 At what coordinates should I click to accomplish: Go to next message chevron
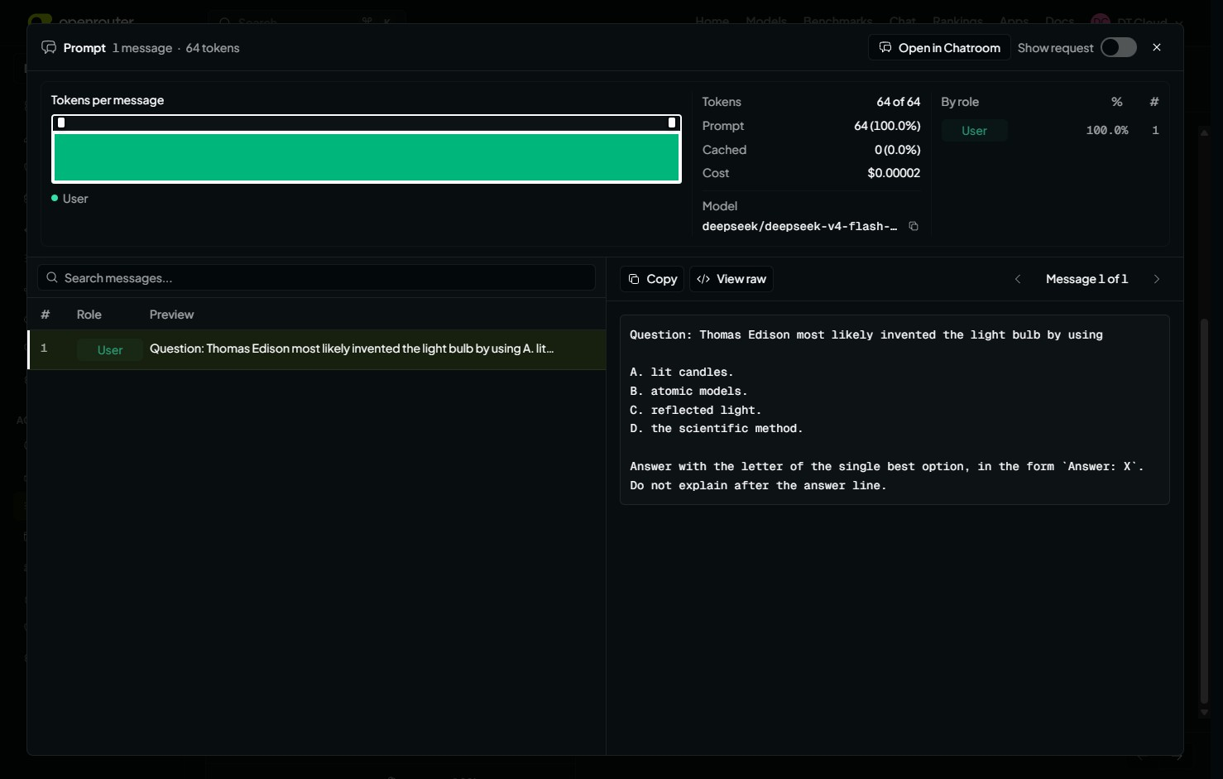(1157, 279)
